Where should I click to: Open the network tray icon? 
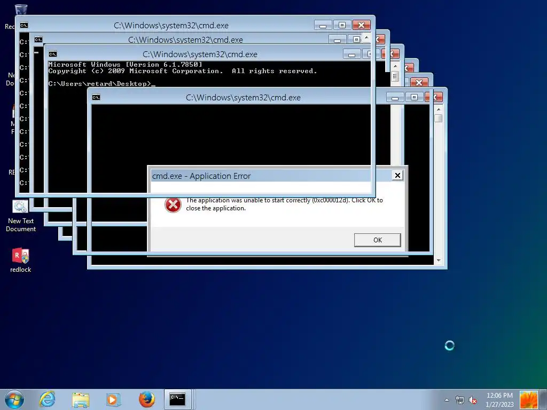[x=460, y=400]
